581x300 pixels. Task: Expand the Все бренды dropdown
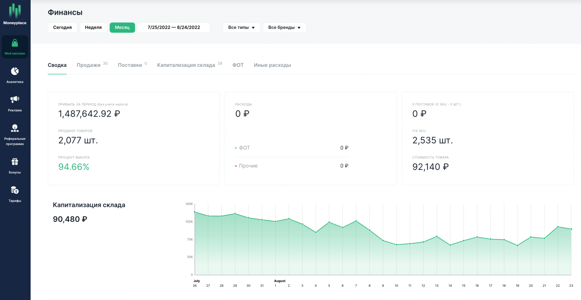(x=284, y=28)
